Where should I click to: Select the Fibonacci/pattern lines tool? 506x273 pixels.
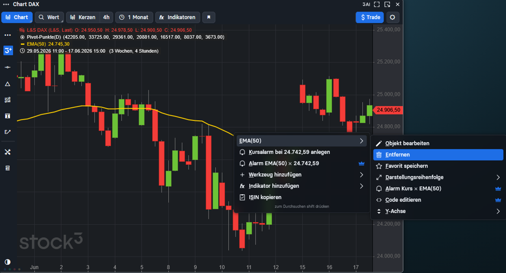8,100
